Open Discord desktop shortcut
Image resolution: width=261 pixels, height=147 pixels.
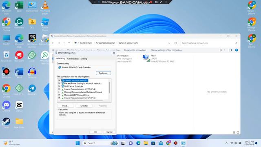(7, 106)
